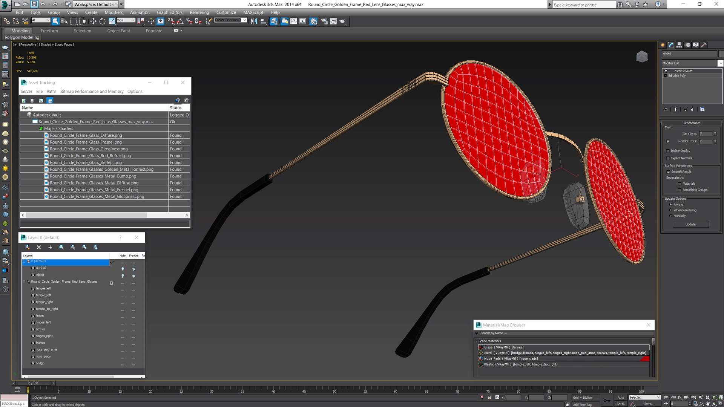Click the Select and Link icon

6,21
